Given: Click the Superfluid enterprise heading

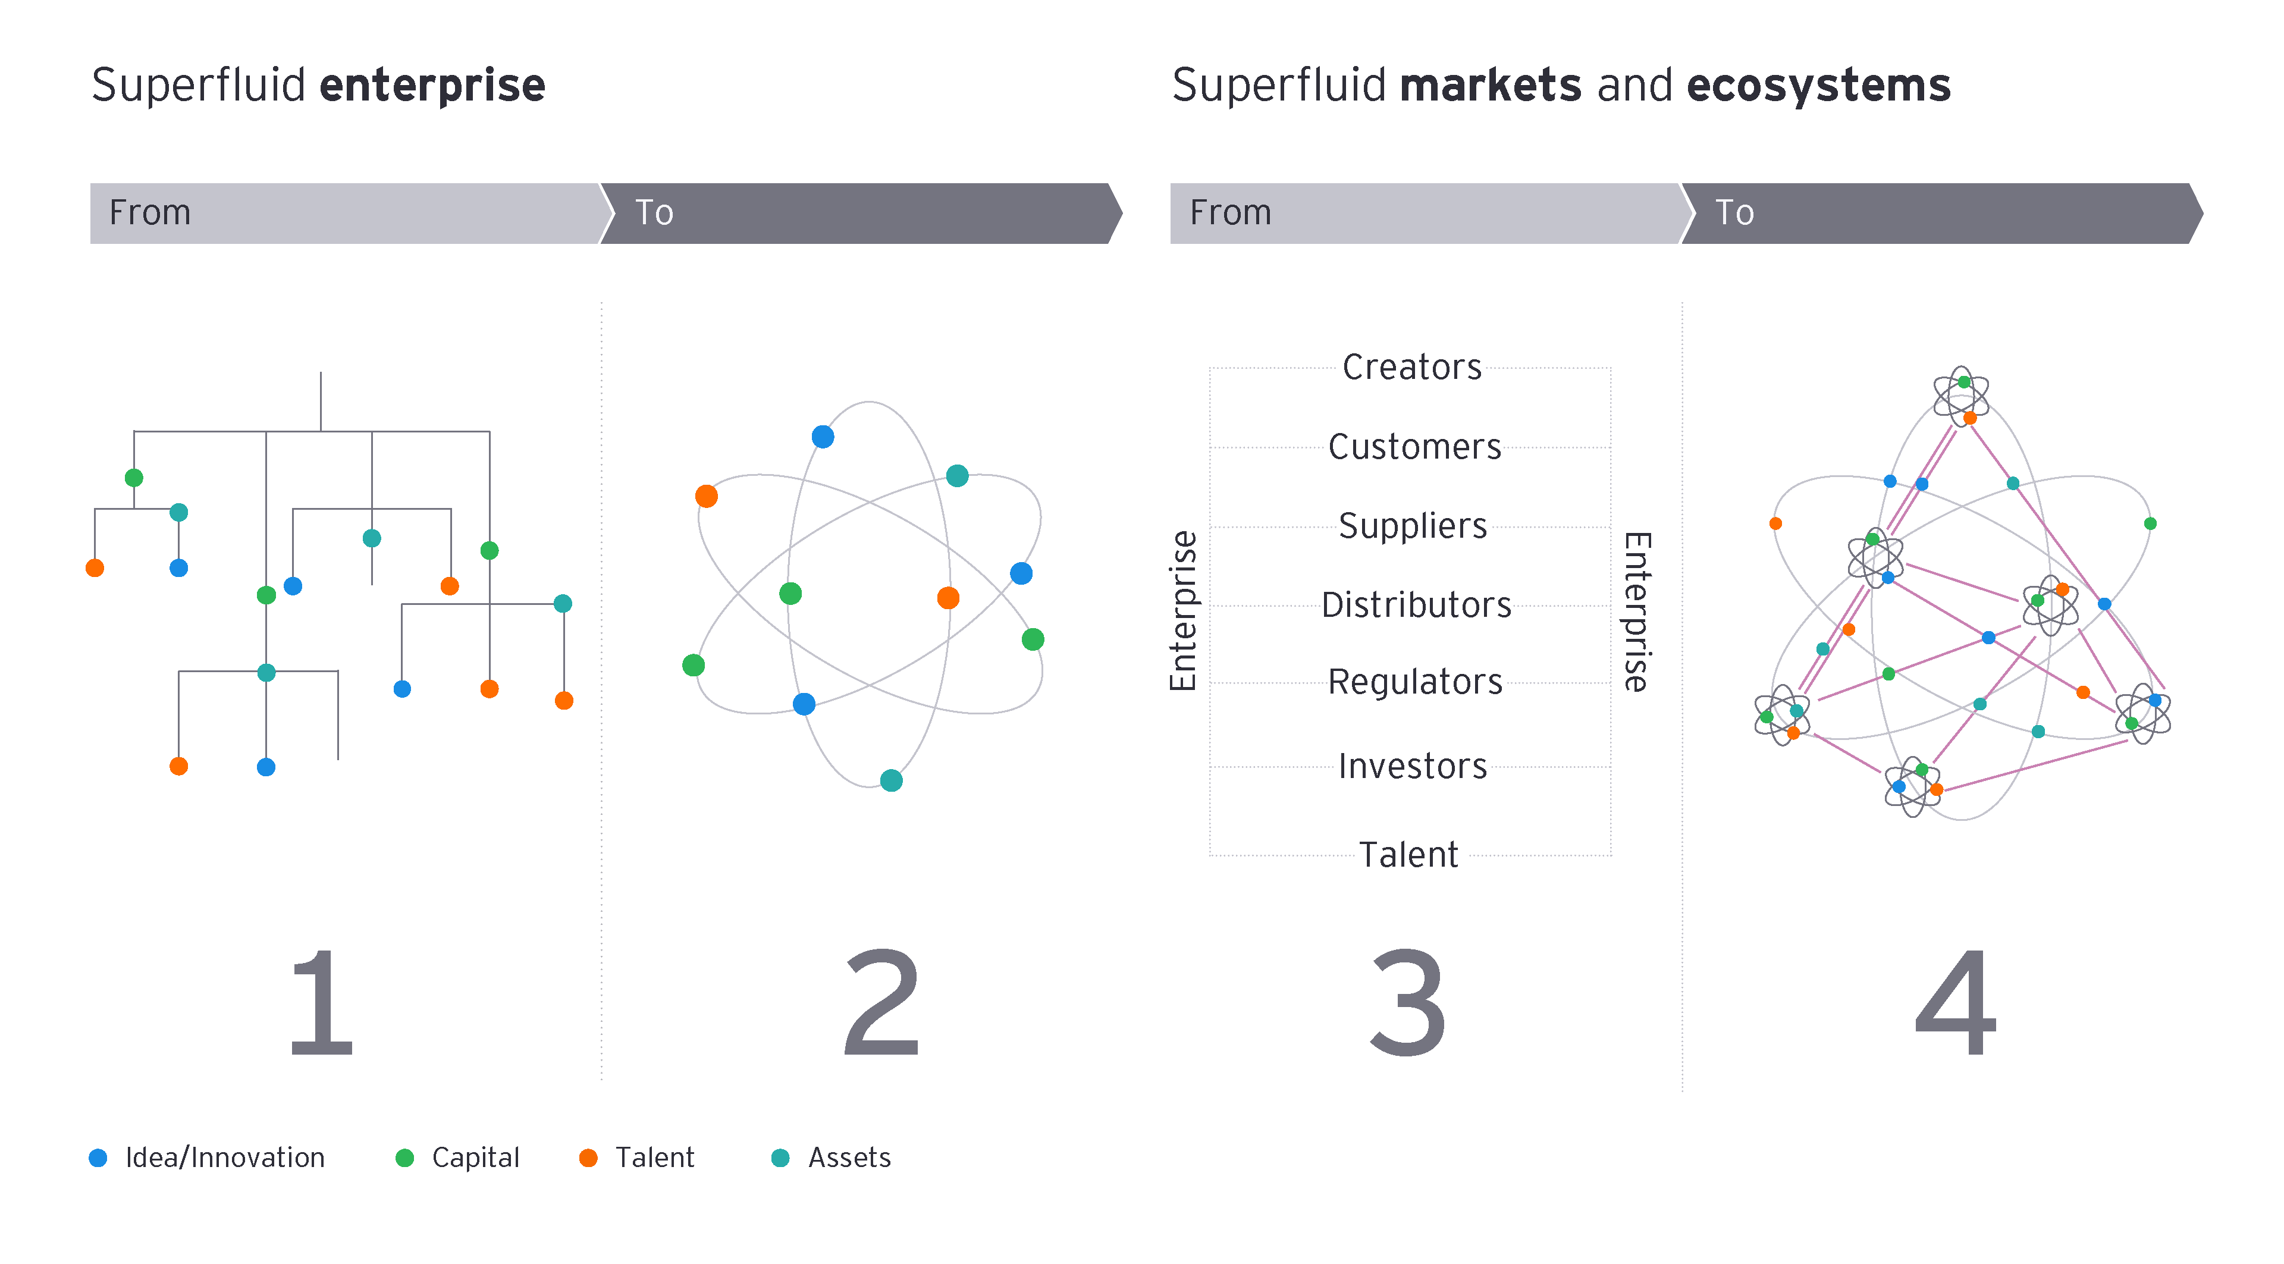Looking at the screenshot, I should (x=318, y=85).
